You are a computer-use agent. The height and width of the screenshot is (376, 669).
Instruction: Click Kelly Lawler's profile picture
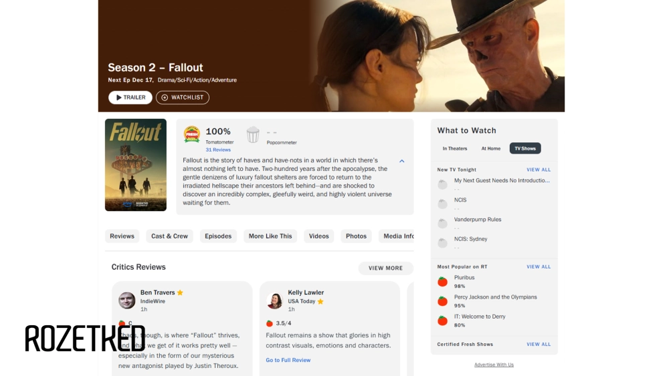click(x=274, y=301)
